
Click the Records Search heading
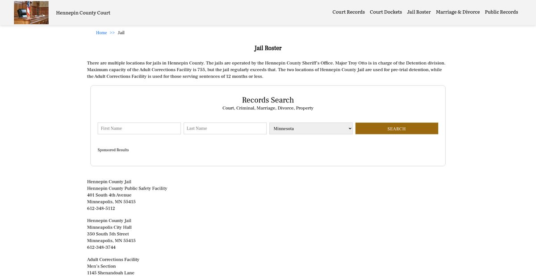tap(268, 100)
